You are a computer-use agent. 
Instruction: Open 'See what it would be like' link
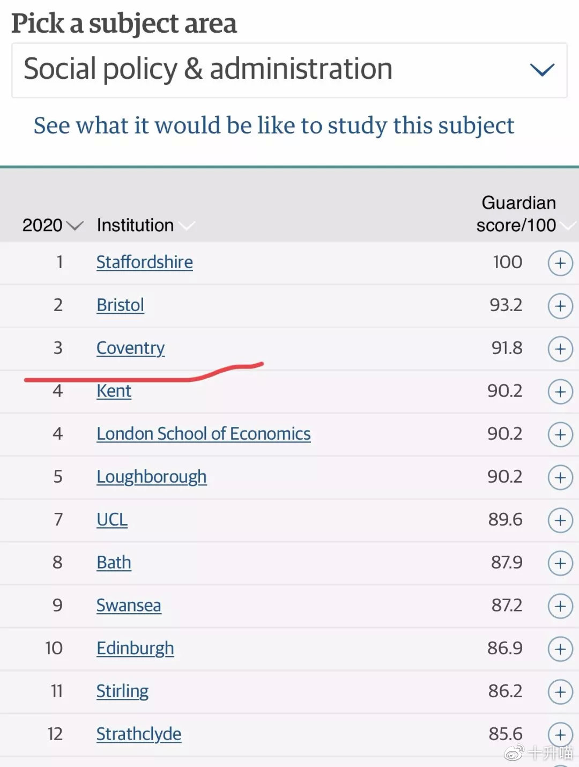click(x=274, y=126)
